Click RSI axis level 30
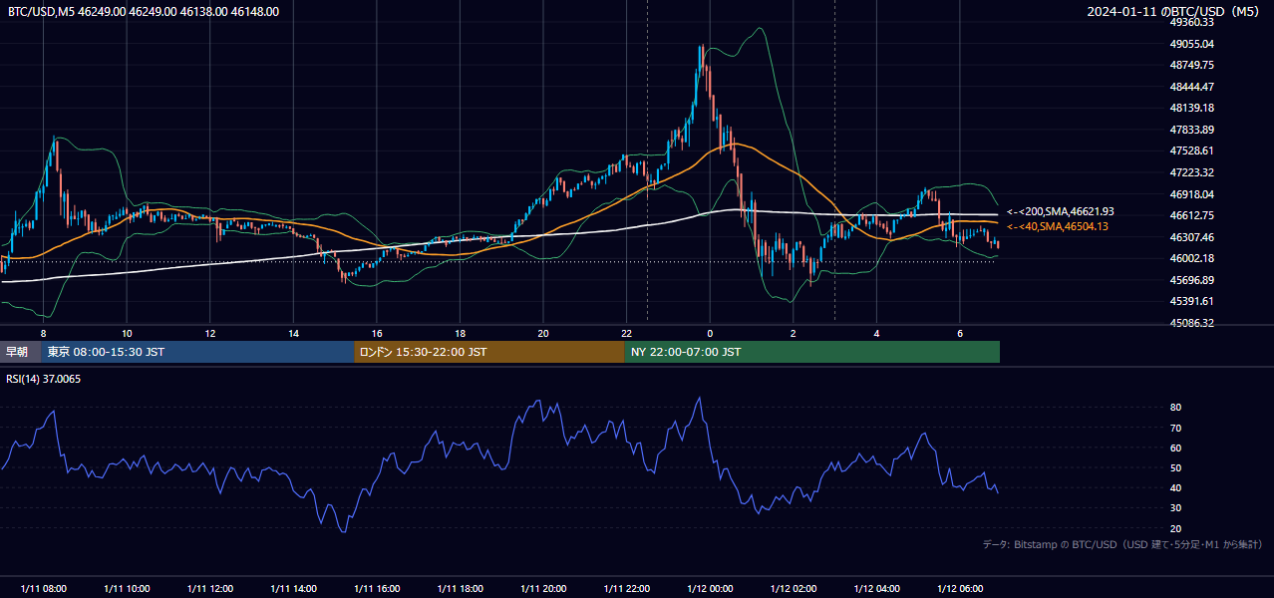This screenshot has height=598, width=1274. point(1175,508)
